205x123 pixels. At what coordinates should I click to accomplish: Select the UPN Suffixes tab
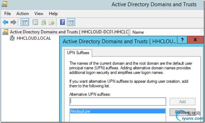[78, 53]
